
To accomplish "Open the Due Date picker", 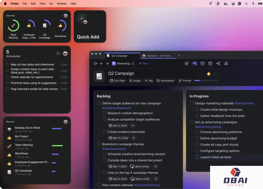I will tap(117, 81).
